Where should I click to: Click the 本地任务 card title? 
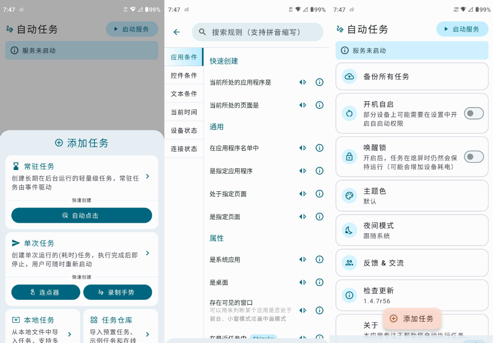[39, 320]
